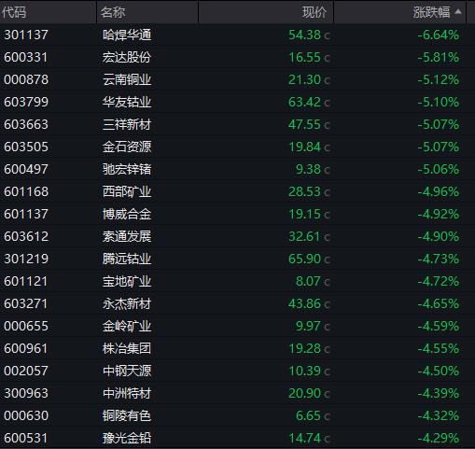
Task: Open the 铜陵有色 stock name
Action: (127, 415)
